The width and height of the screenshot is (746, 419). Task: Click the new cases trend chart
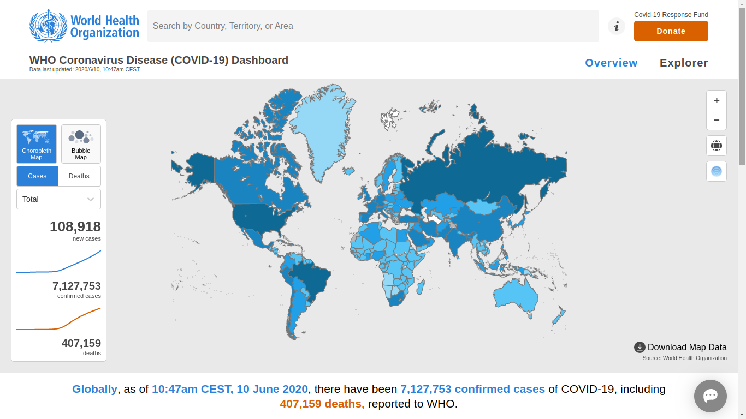(58, 261)
